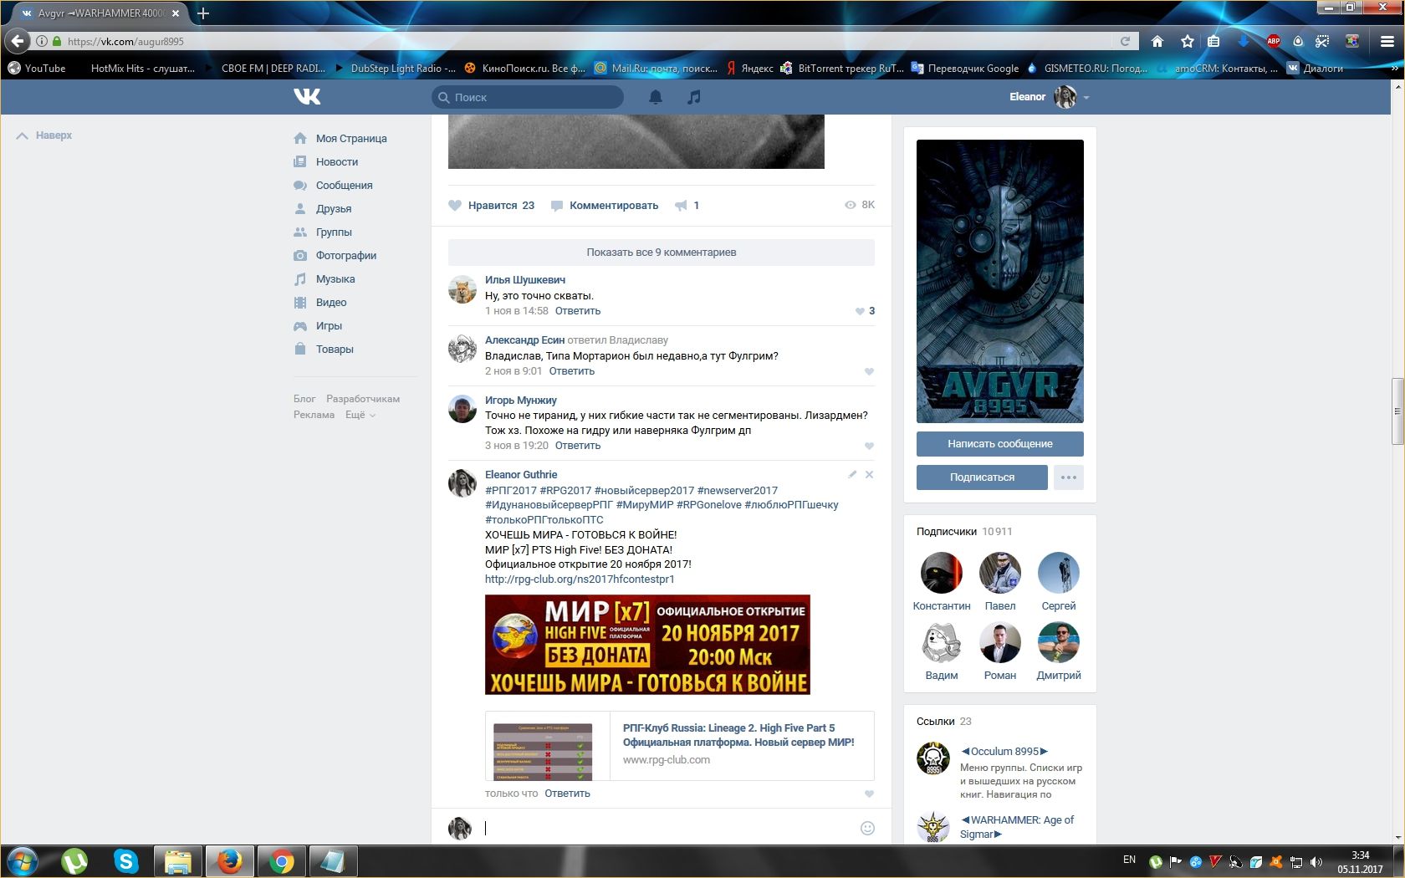Open Новости in the sidebar menu
1405x878 pixels.
click(336, 162)
